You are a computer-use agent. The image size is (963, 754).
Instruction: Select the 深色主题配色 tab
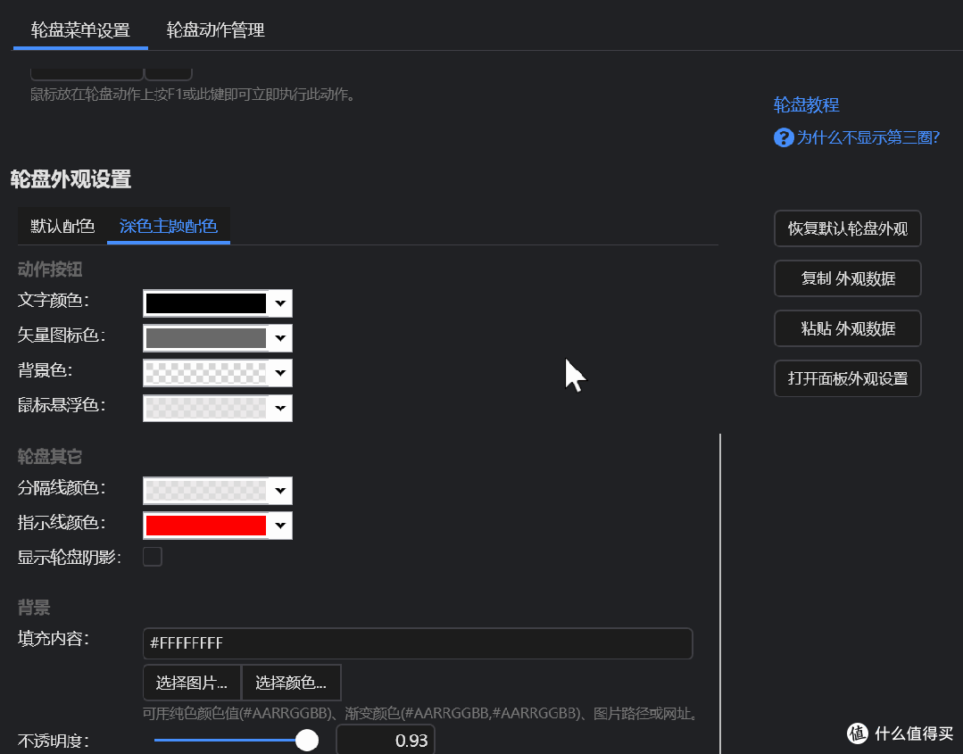click(x=169, y=226)
